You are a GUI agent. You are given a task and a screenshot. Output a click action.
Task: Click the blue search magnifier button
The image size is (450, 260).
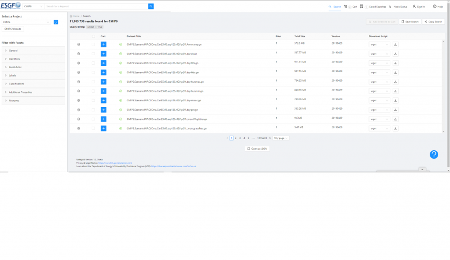click(x=151, y=6)
